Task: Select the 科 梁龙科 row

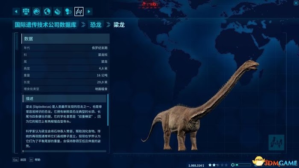Action: pos(66,55)
